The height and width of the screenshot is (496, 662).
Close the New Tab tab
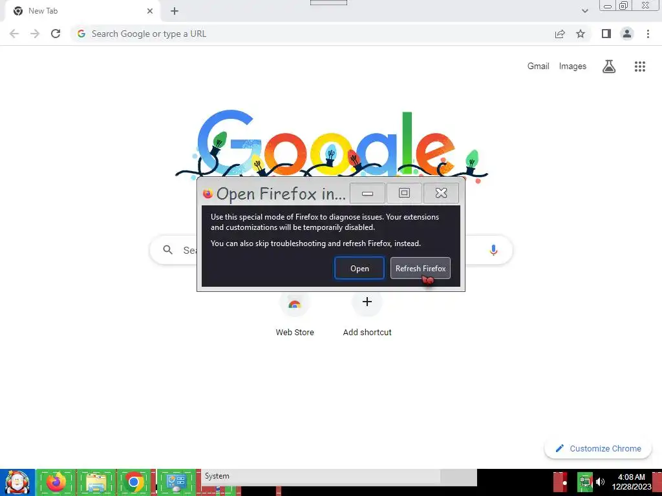point(150,11)
